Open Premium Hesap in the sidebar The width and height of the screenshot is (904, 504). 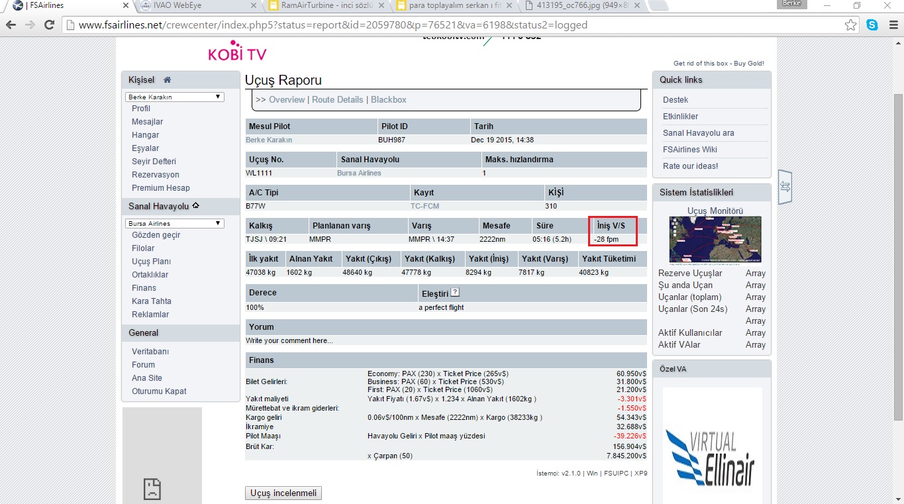(161, 188)
